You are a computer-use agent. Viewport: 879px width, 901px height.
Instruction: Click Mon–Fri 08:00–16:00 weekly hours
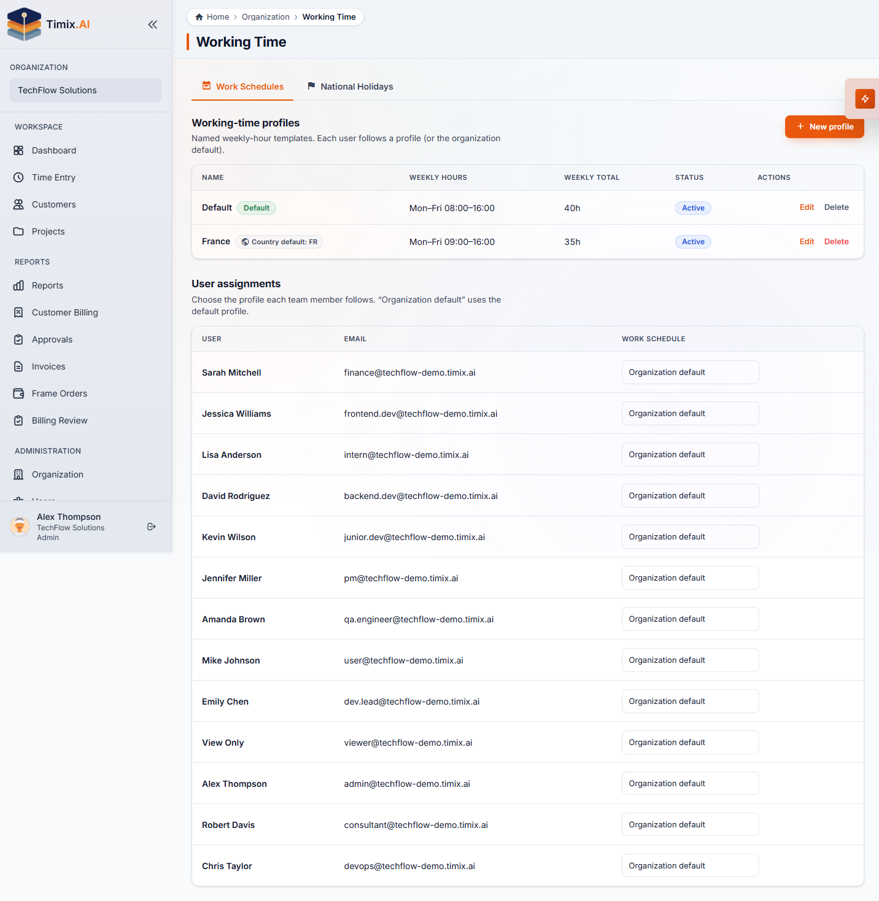pyautogui.click(x=452, y=208)
